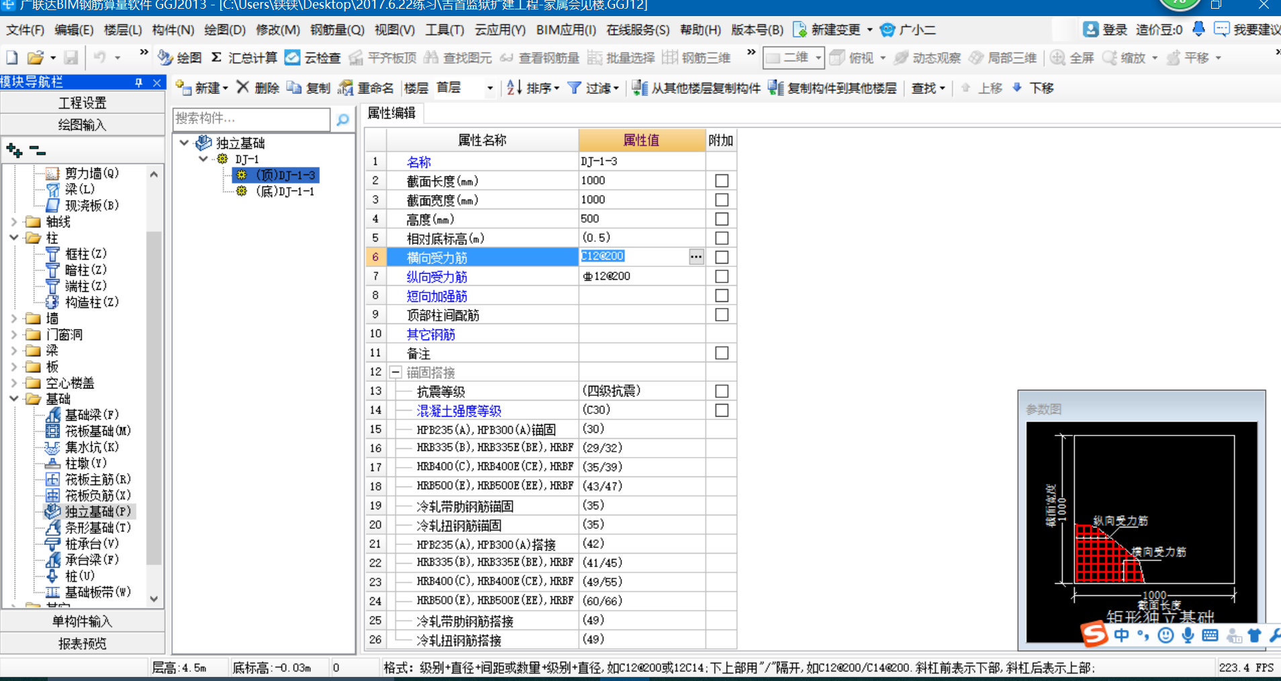Click the 工程设置 panel button
Image resolution: width=1281 pixels, height=681 pixels.
tap(82, 103)
